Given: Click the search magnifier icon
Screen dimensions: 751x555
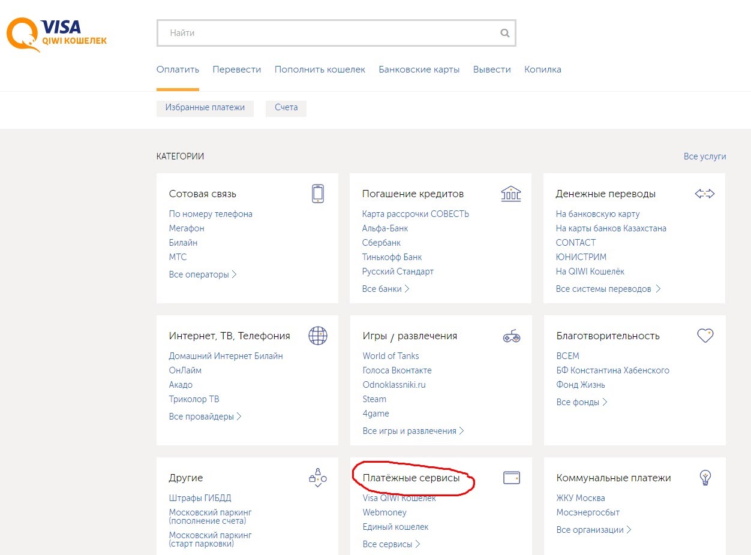Looking at the screenshot, I should click(x=505, y=34).
